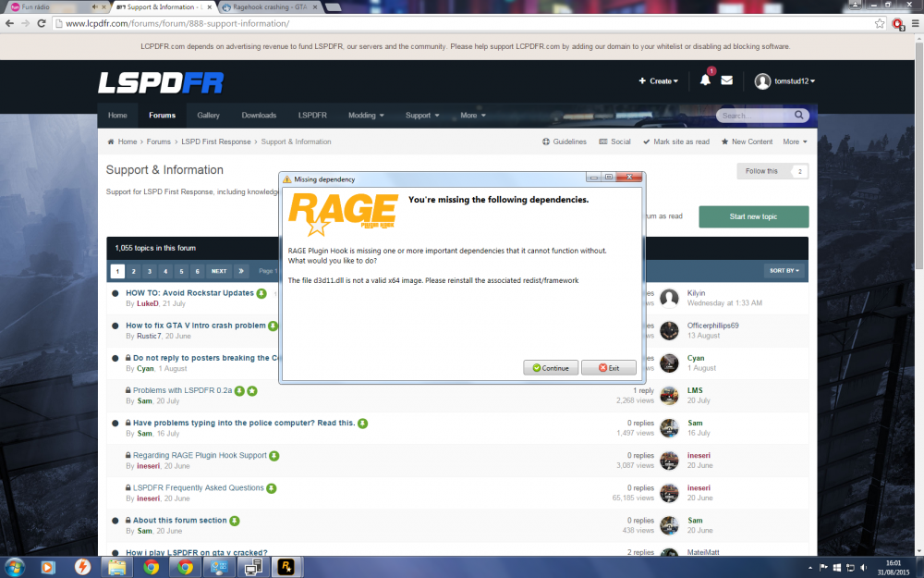The height and width of the screenshot is (578, 924).
Task: Open the LSPDFR nav item
Action: (x=312, y=115)
